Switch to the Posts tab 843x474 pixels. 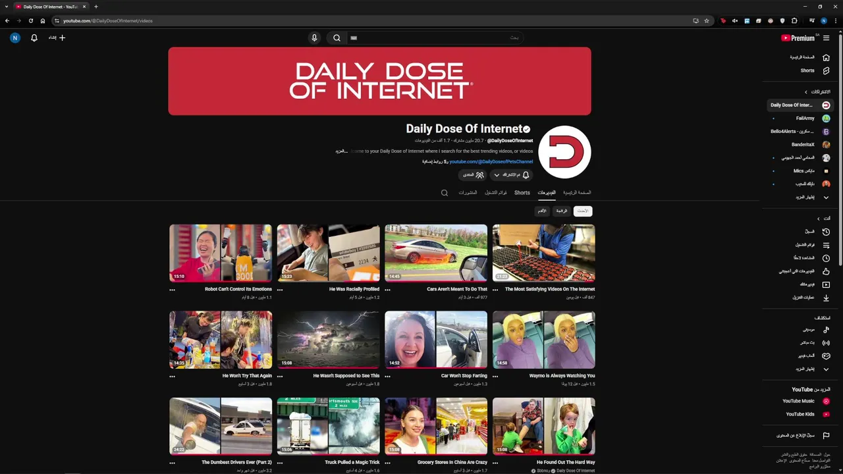pos(468,193)
